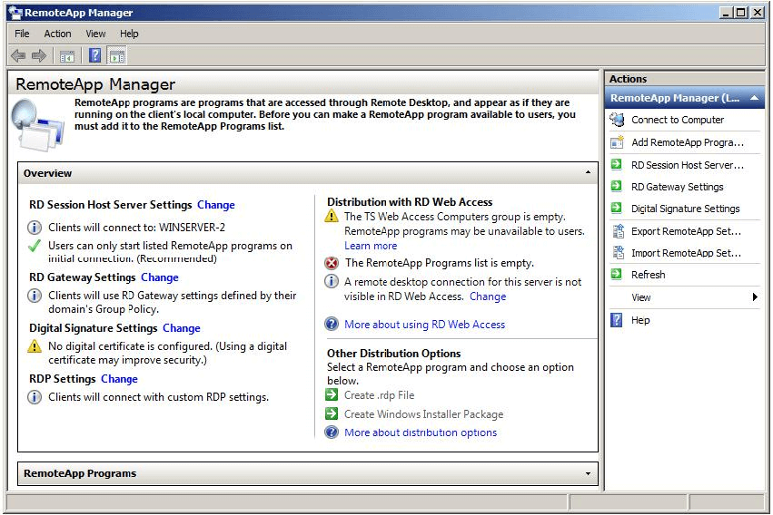Open the View submenu arrow
The width and height of the screenshot is (773, 515).
click(x=755, y=297)
